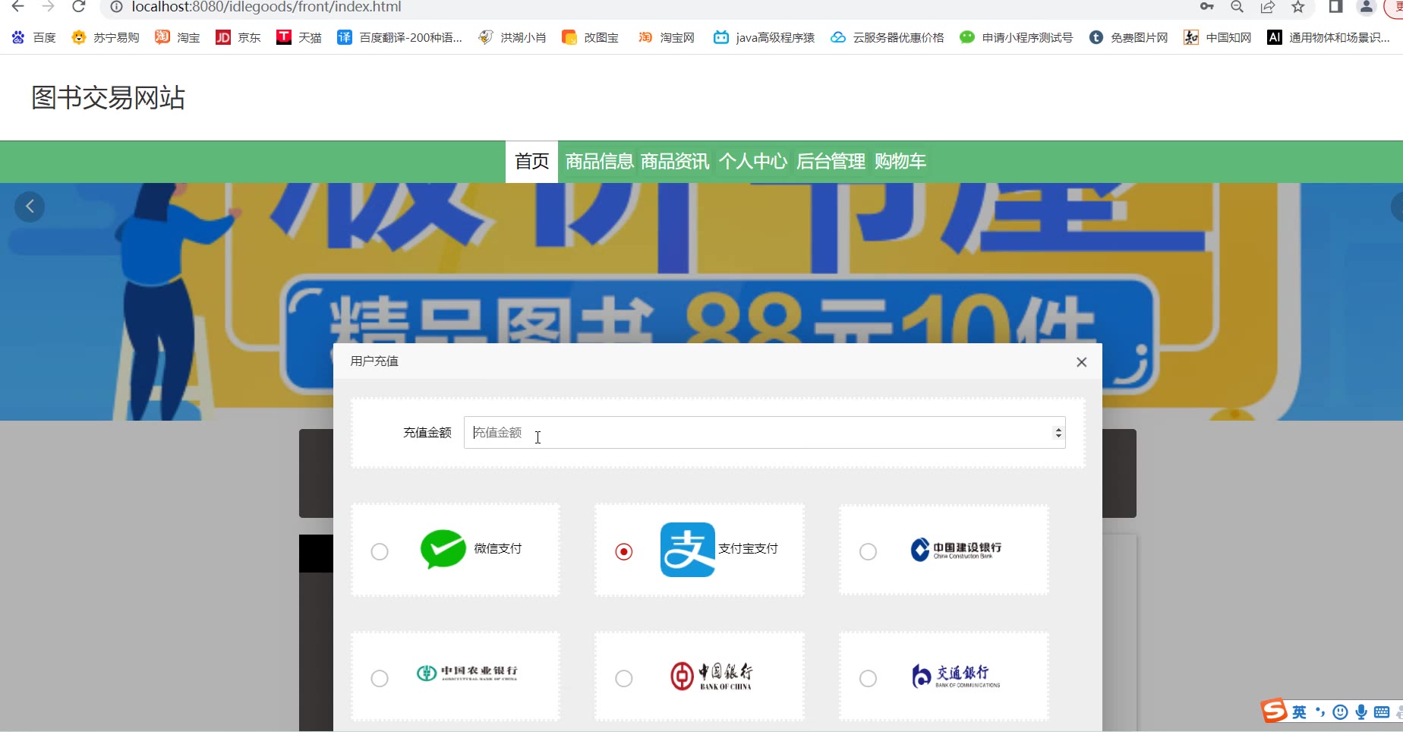Open the 申请小程序测试号 bookmark
Screen dimensions: 1403x732
click(1017, 37)
